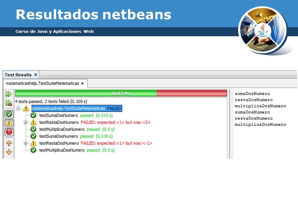Select testSumaDosNumero passed (0.016 s) row

pyautogui.click(x=76, y=136)
